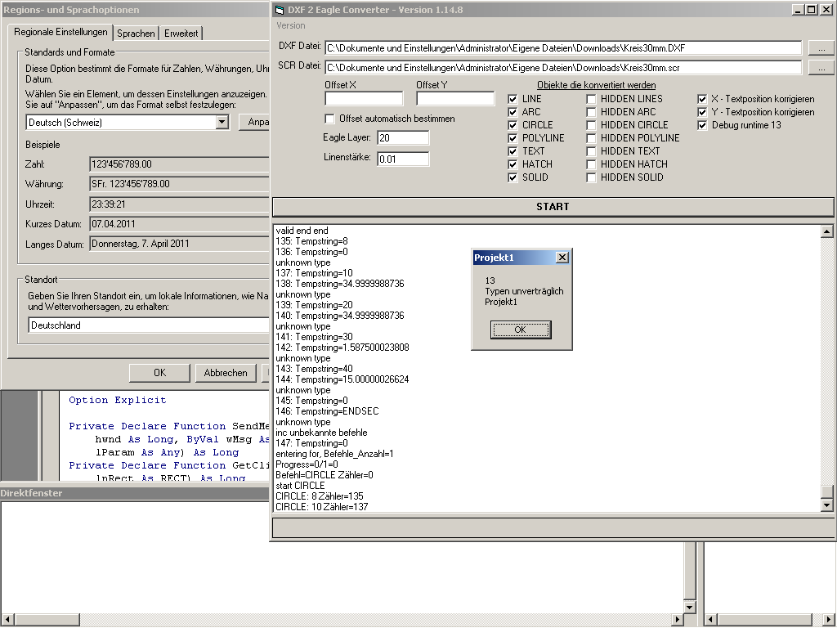Uncheck the POLYLINE checkbox
Image resolution: width=837 pixels, height=628 pixels.
click(x=512, y=138)
